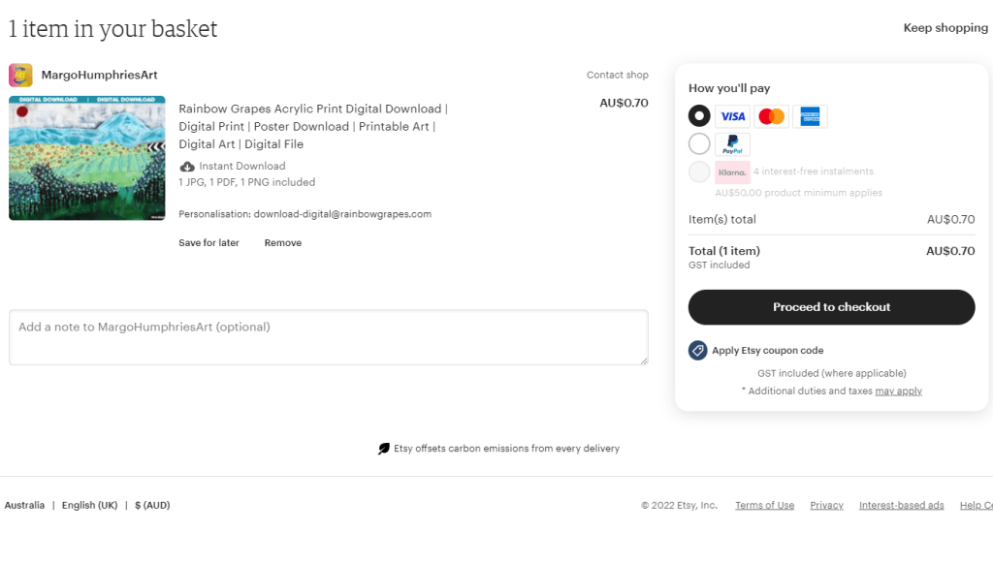This screenshot has height=563, width=993.
Task: Click the note to MargoHumphriesArt text field
Action: [x=328, y=337]
